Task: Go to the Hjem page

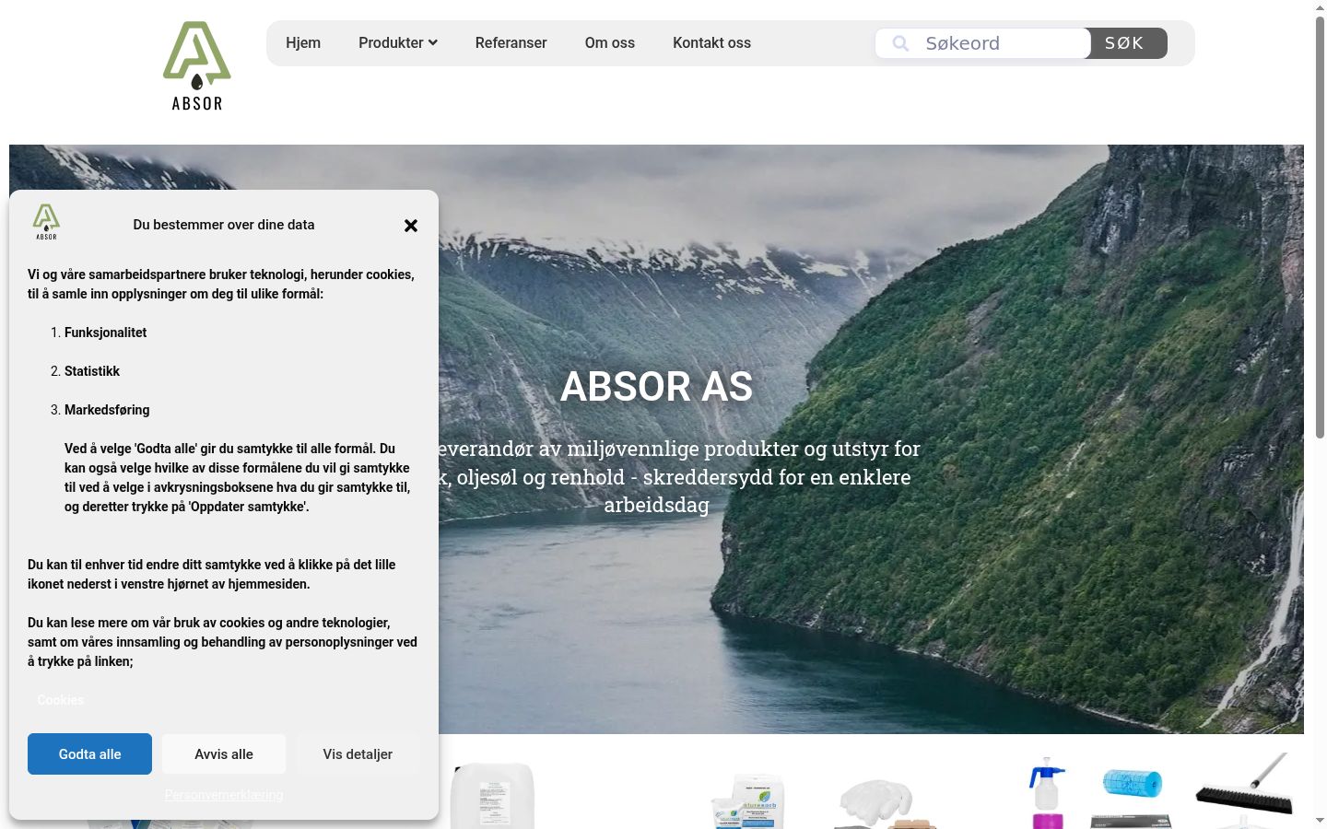Action: point(303,43)
